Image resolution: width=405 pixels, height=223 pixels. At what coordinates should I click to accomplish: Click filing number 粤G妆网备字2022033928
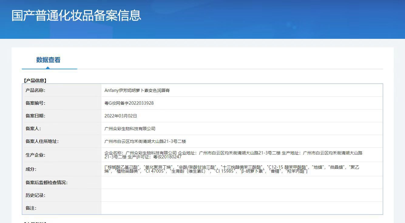coord(129,103)
